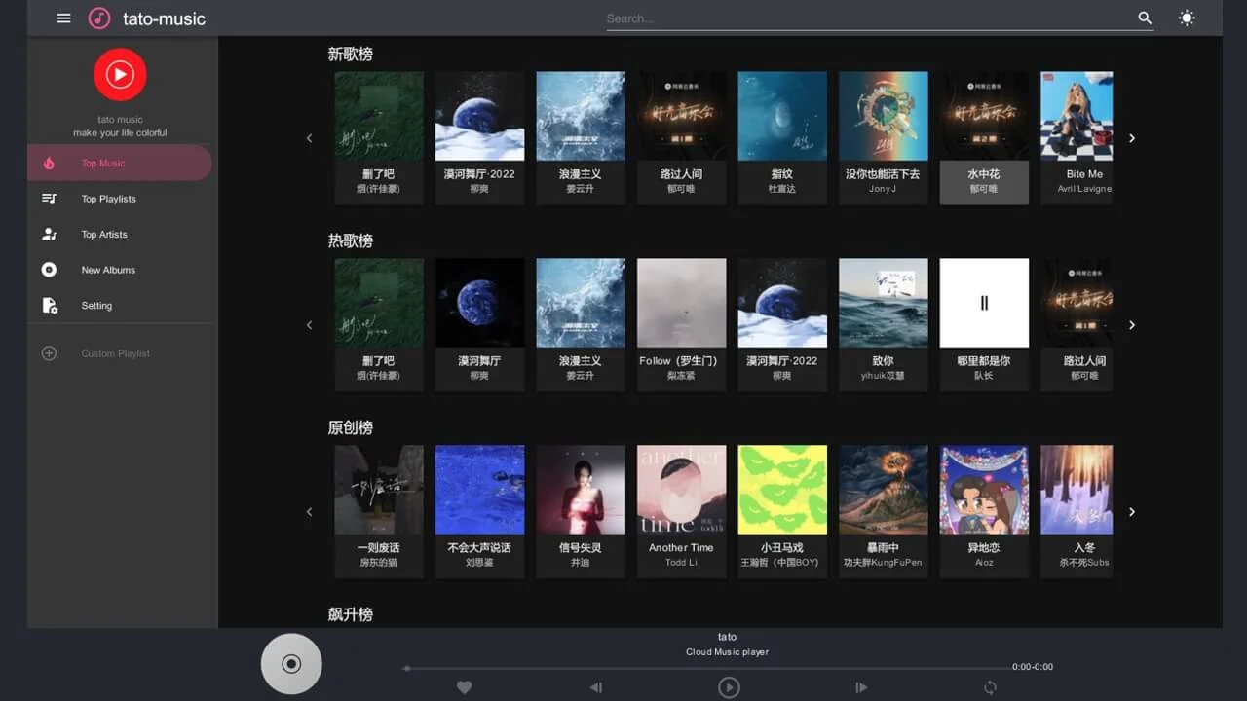The height and width of the screenshot is (701, 1247).
Task: Click the left chevron on 热歌榜 row
Action: (309, 325)
